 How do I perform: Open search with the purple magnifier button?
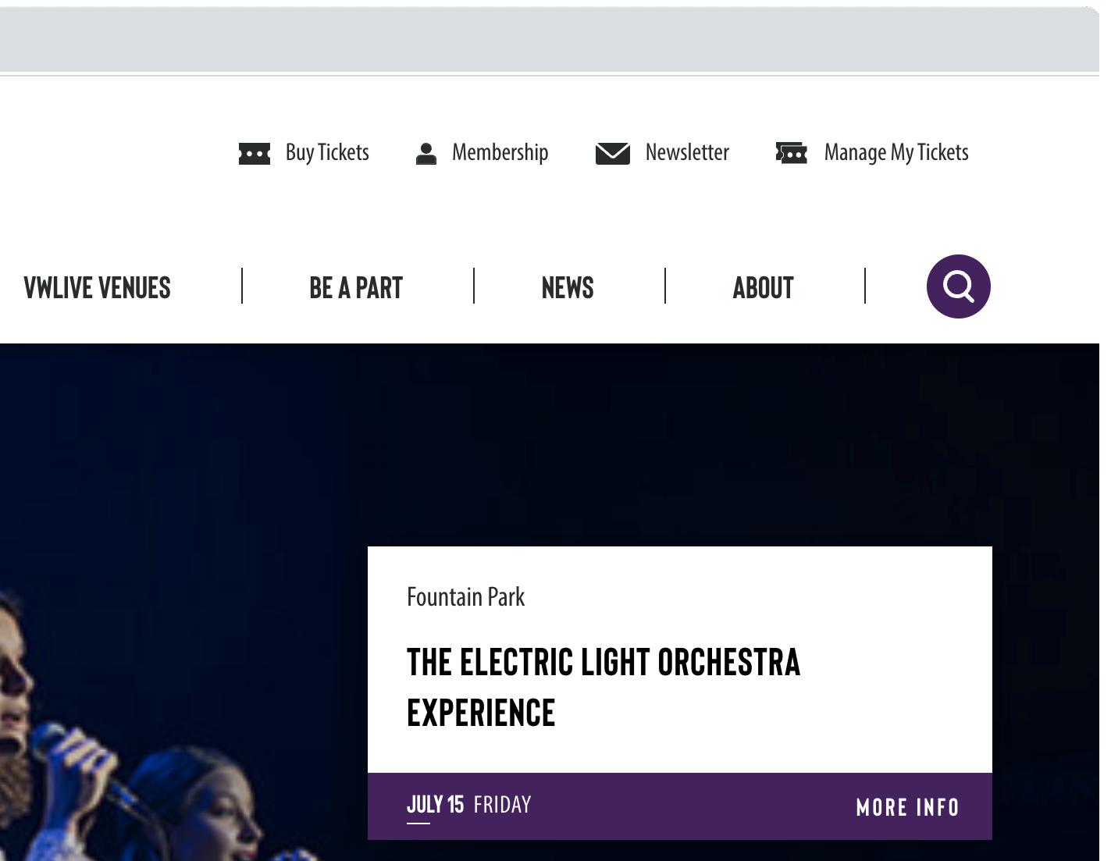(958, 286)
